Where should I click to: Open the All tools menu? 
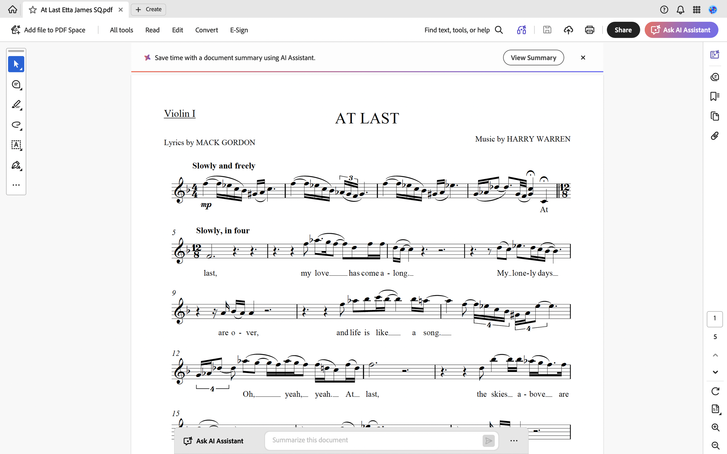click(122, 30)
